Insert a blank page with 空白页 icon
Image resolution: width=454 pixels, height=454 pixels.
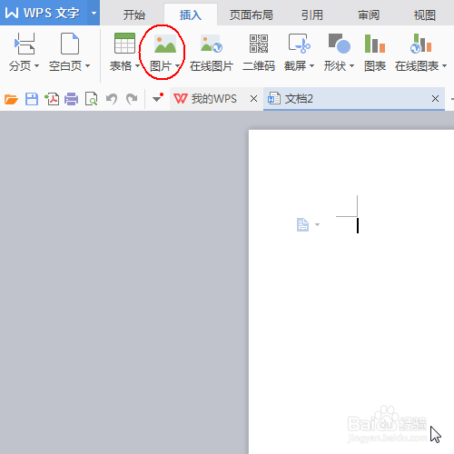pyautogui.click(x=70, y=44)
